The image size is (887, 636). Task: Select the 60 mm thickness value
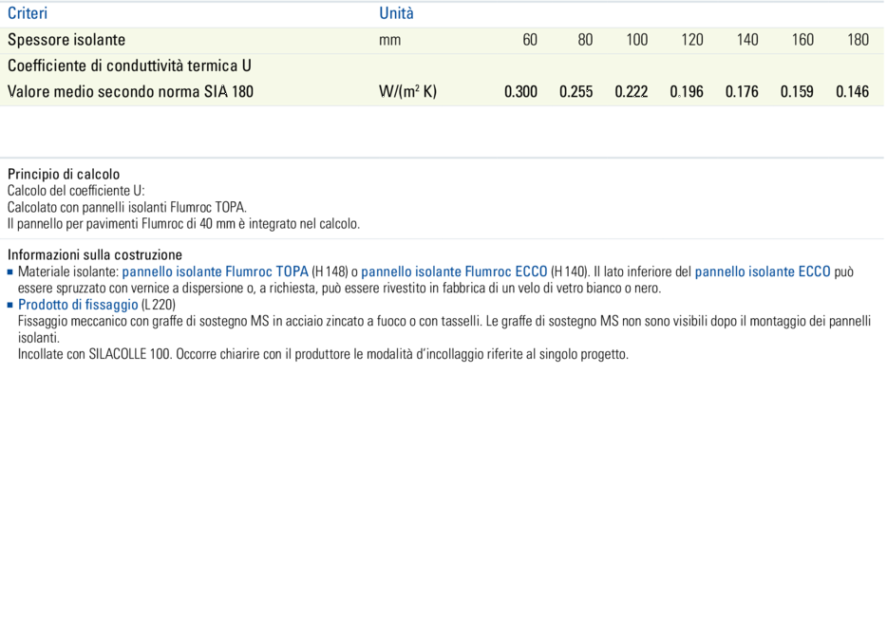[529, 40]
